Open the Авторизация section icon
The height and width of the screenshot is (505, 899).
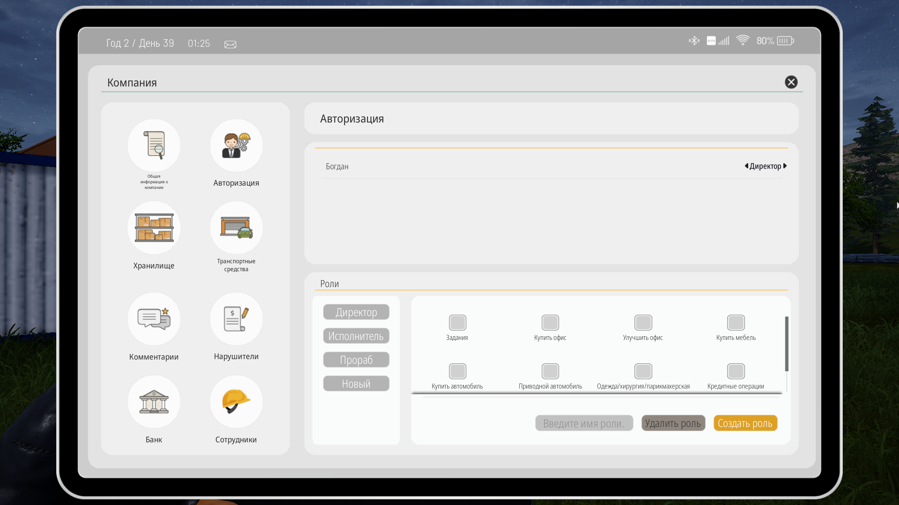coord(236,145)
